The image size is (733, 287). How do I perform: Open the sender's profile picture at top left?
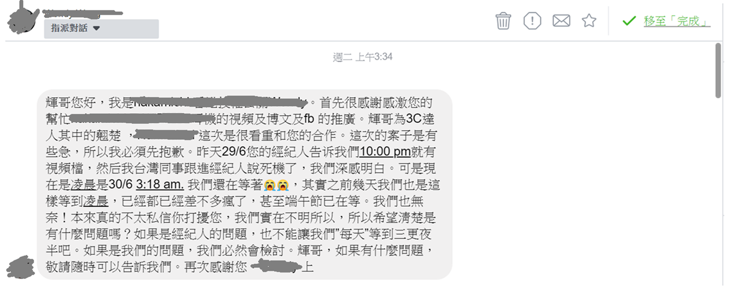[21, 18]
